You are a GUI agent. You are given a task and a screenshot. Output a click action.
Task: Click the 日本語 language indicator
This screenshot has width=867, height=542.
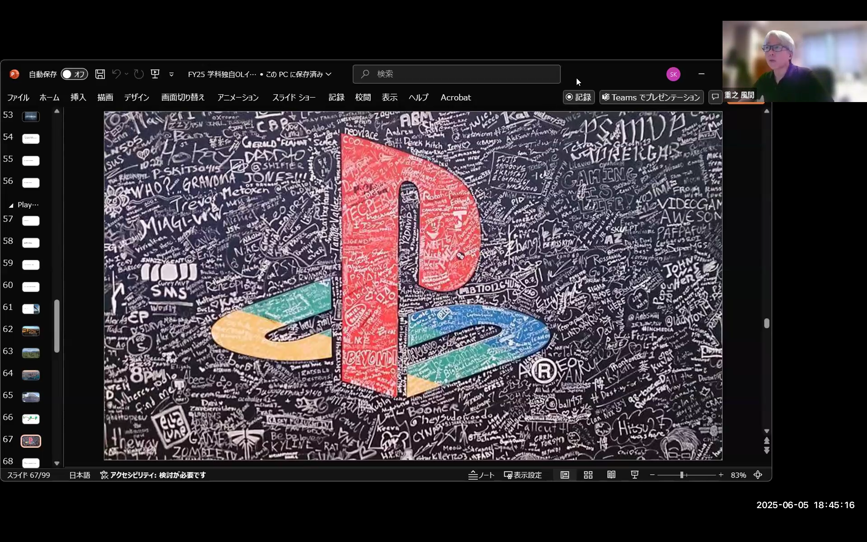click(x=79, y=475)
